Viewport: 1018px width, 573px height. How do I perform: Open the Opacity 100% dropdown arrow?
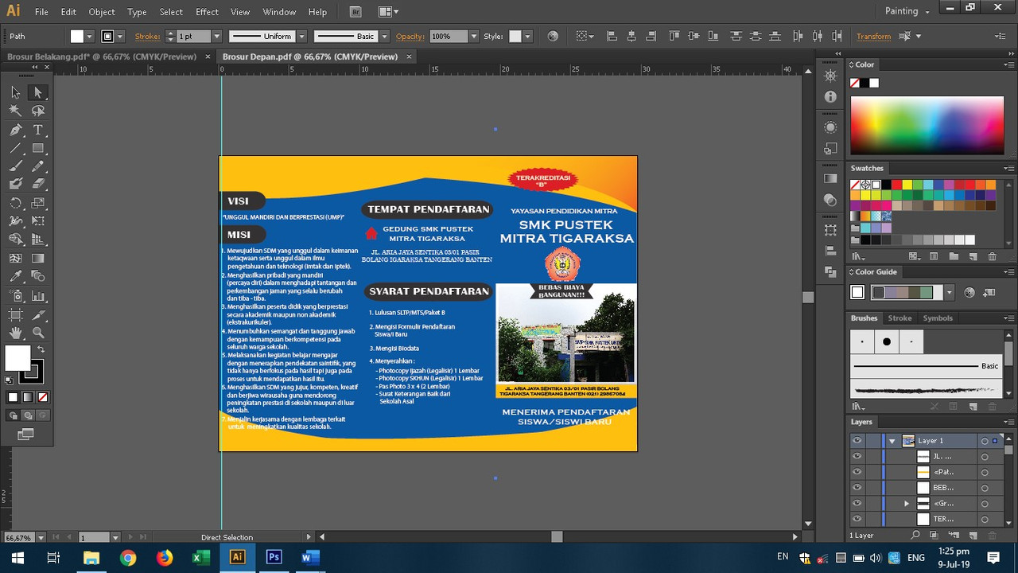click(x=474, y=37)
